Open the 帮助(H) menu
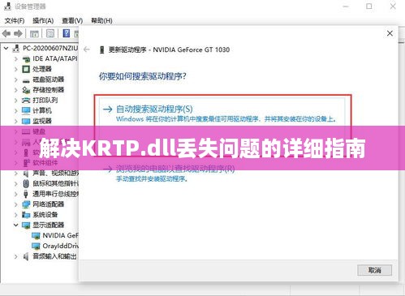The height and width of the screenshot is (296, 405). tap(101, 20)
